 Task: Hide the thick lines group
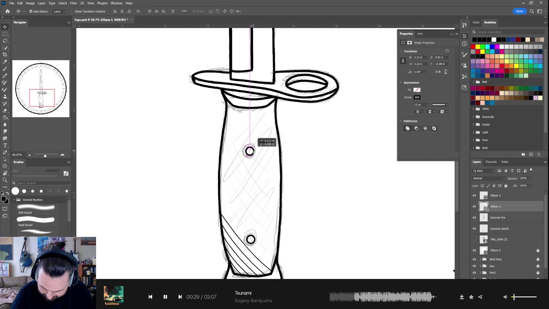click(x=474, y=259)
